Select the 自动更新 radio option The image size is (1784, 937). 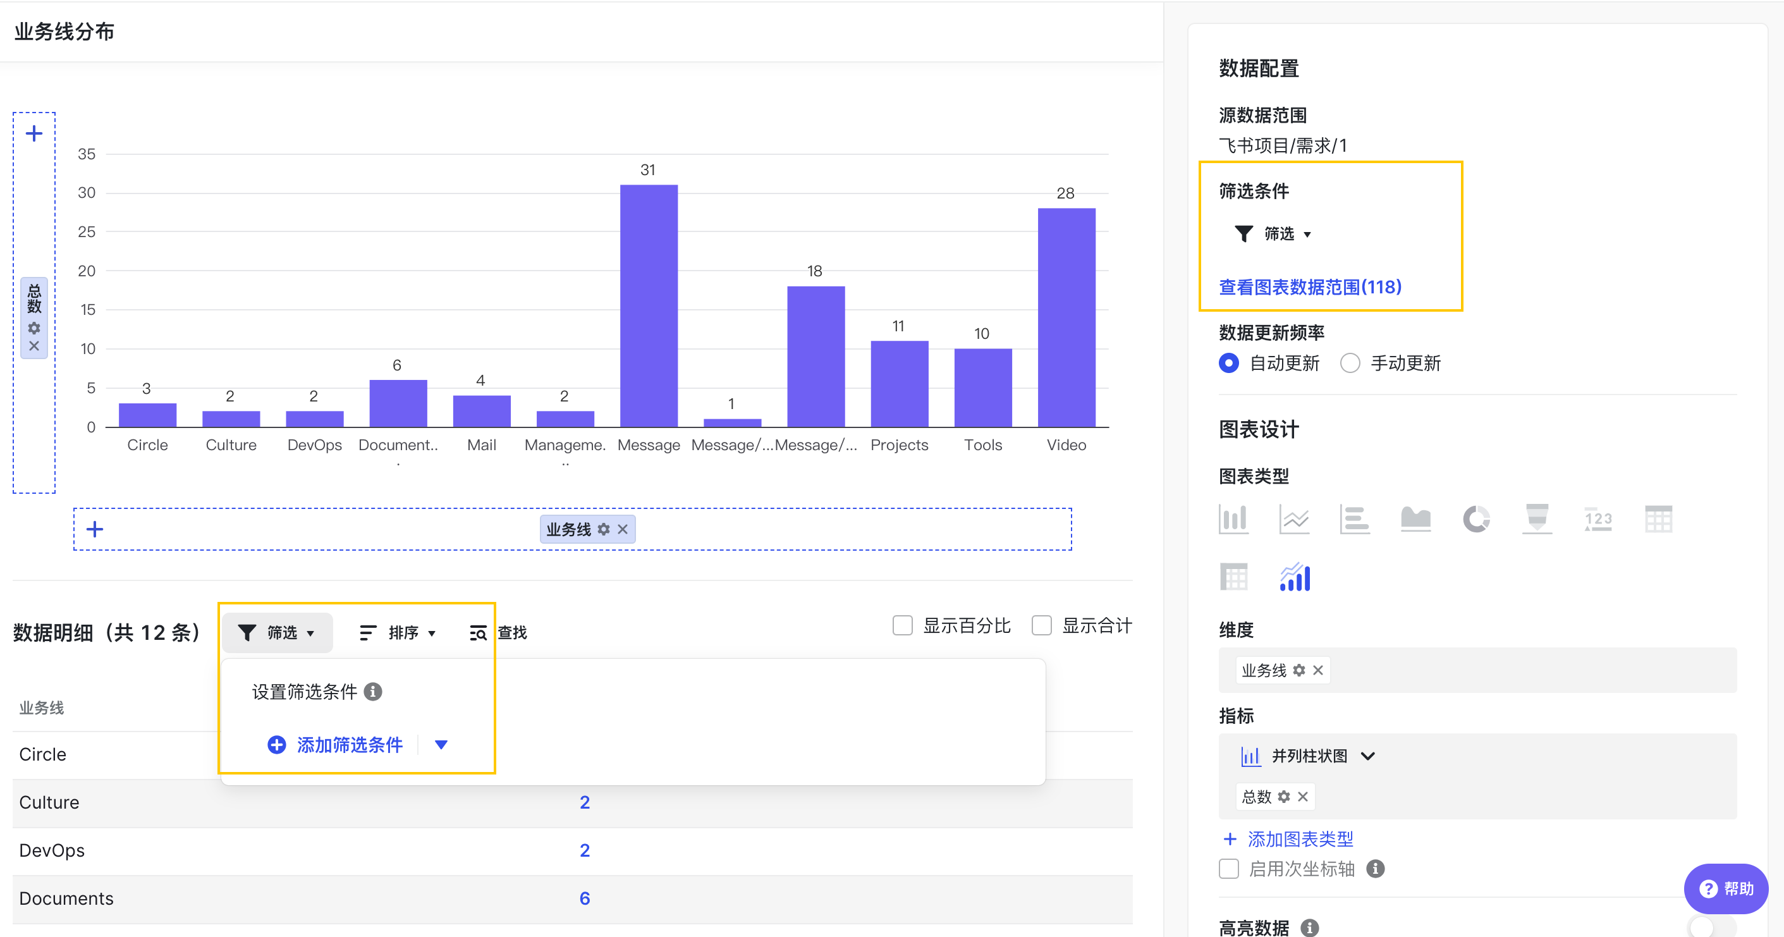point(1228,364)
